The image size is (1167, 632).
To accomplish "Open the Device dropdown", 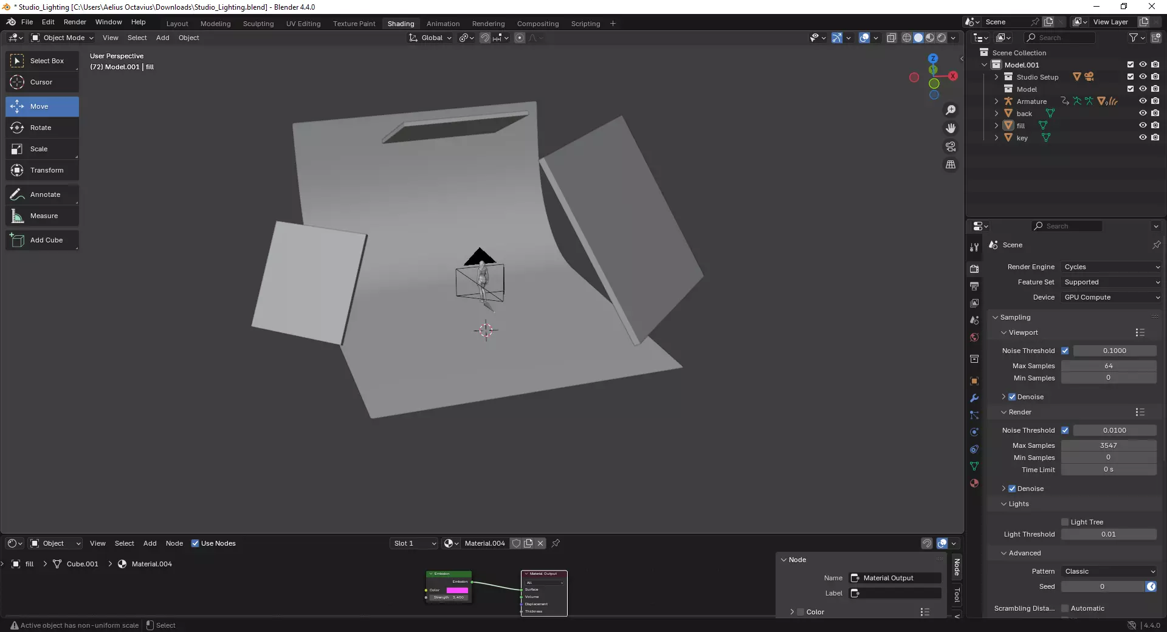I will click(1112, 297).
